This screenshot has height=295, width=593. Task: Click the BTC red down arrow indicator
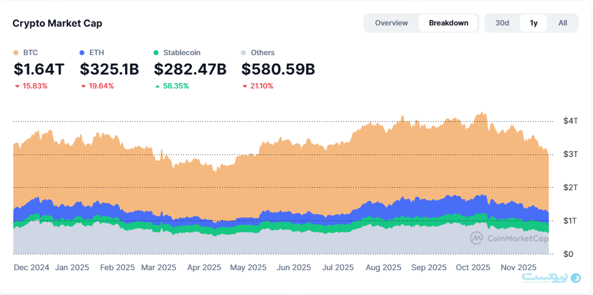(x=17, y=87)
